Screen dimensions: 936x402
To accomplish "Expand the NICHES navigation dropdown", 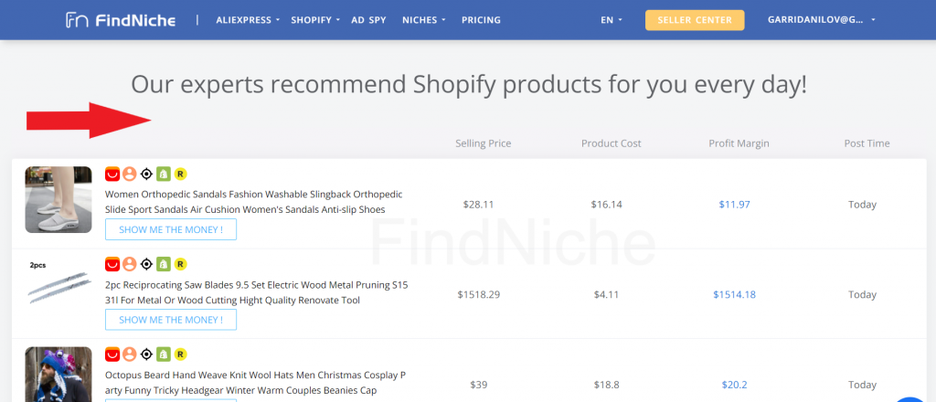I will (x=424, y=20).
